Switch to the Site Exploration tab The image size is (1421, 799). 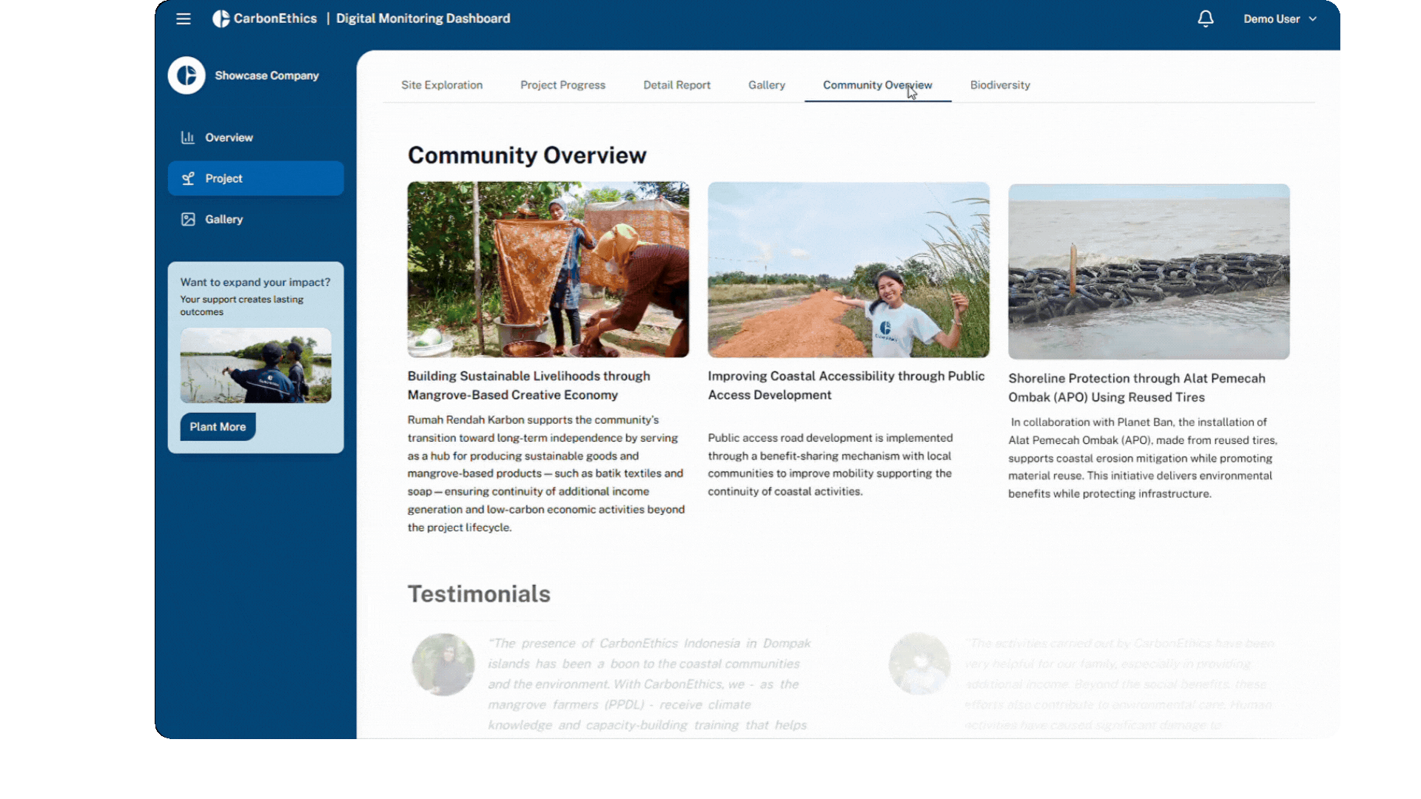pyautogui.click(x=442, y=85)
